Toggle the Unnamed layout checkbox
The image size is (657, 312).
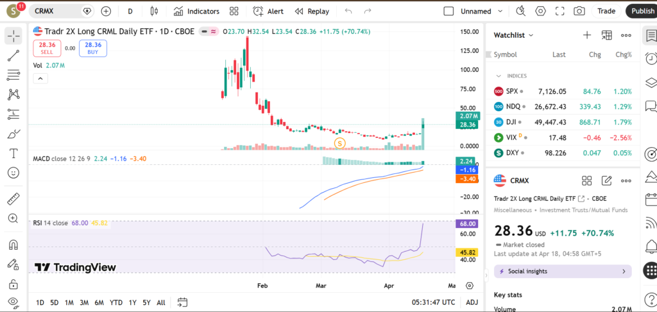tap(448, 11)
